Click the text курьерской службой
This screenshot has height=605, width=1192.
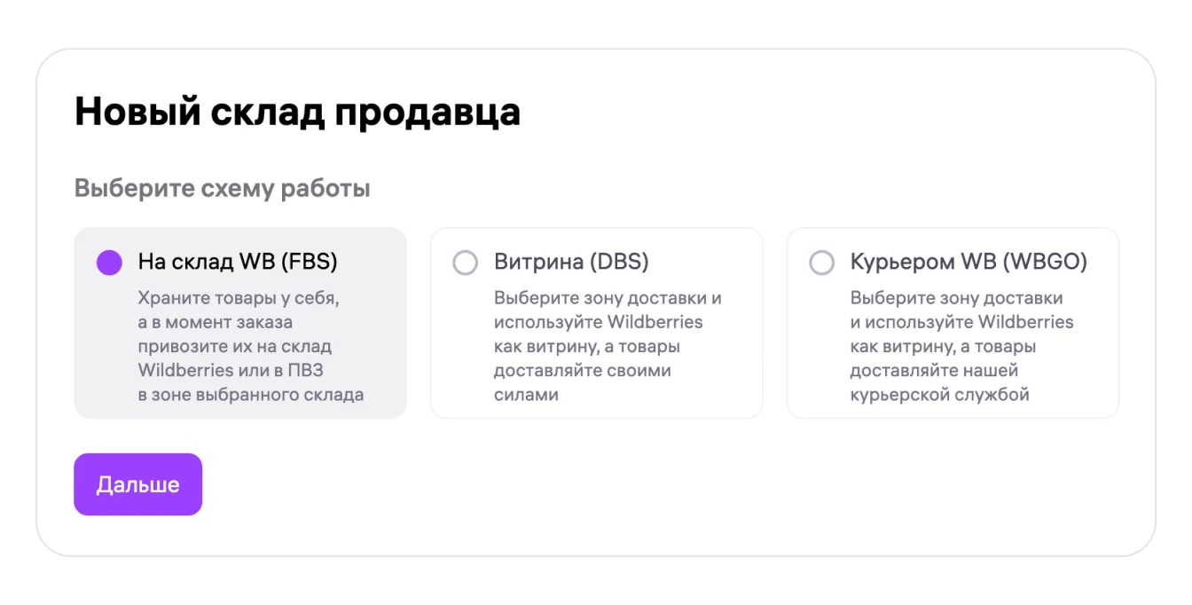pyautogui.click(x=939, y=396)
